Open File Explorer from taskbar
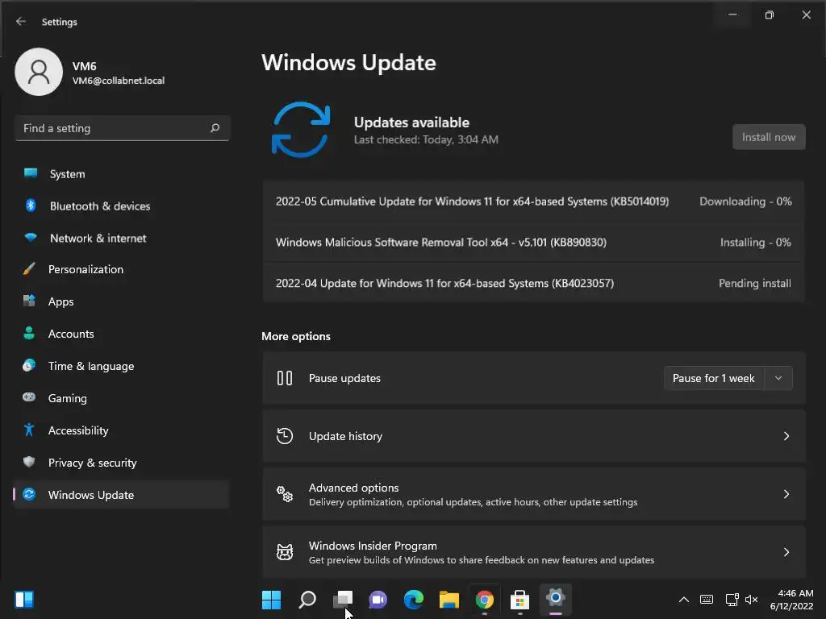 [448, 600]
